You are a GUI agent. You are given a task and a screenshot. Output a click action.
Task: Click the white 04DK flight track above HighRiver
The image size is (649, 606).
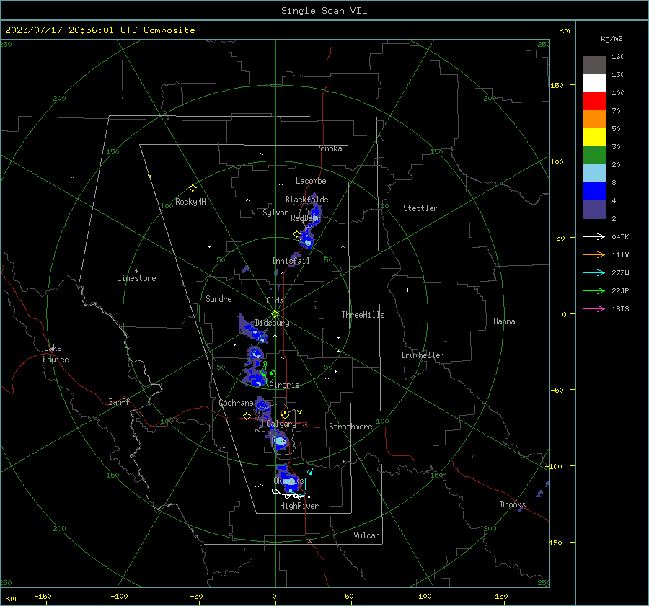pyautogui.click(x=290, y=494)
